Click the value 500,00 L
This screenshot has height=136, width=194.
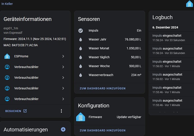click(x=135, y=66)
